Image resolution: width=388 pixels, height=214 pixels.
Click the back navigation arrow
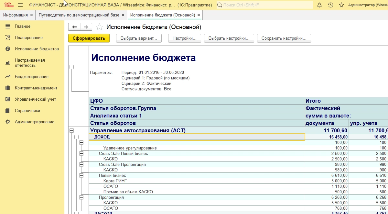(74, 27)
